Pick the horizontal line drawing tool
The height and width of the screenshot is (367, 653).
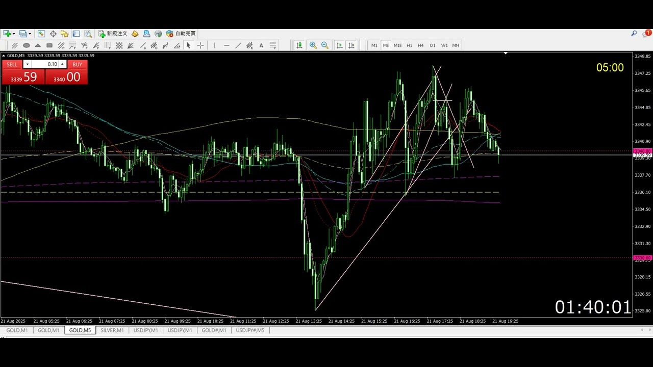227,45
